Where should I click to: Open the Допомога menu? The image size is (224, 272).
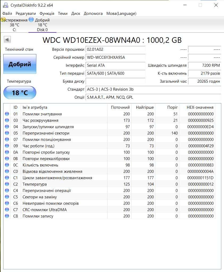click(x=93, y=14)
